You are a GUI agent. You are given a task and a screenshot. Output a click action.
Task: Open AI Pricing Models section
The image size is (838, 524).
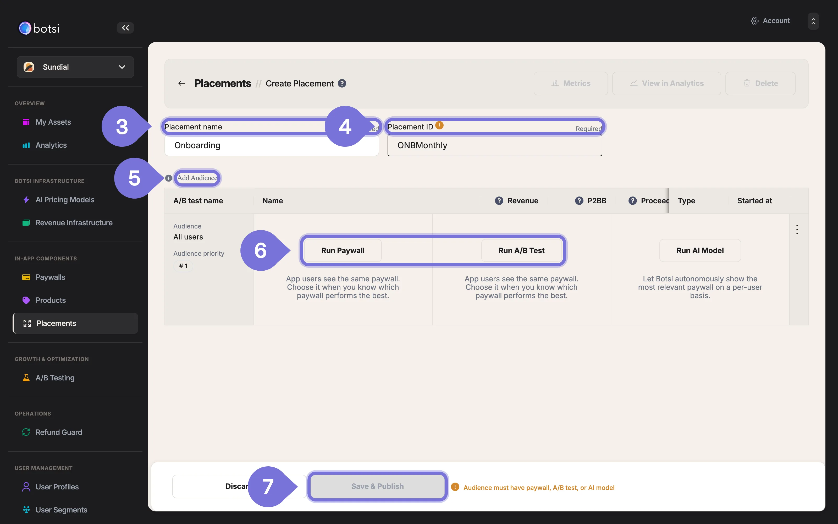(65, 200)
